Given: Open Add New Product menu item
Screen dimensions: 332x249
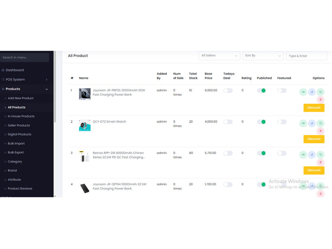Looking at the screenshot, I should pyautogui.click(x=21, y=98).
